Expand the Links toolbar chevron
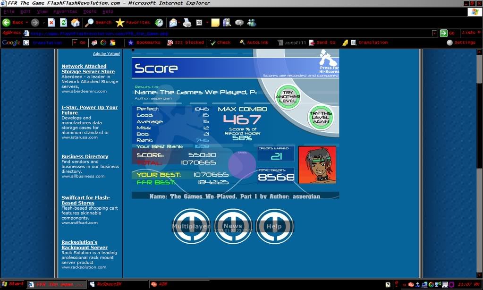The width and height of the screenshot is (483, 290). (479, 33)
